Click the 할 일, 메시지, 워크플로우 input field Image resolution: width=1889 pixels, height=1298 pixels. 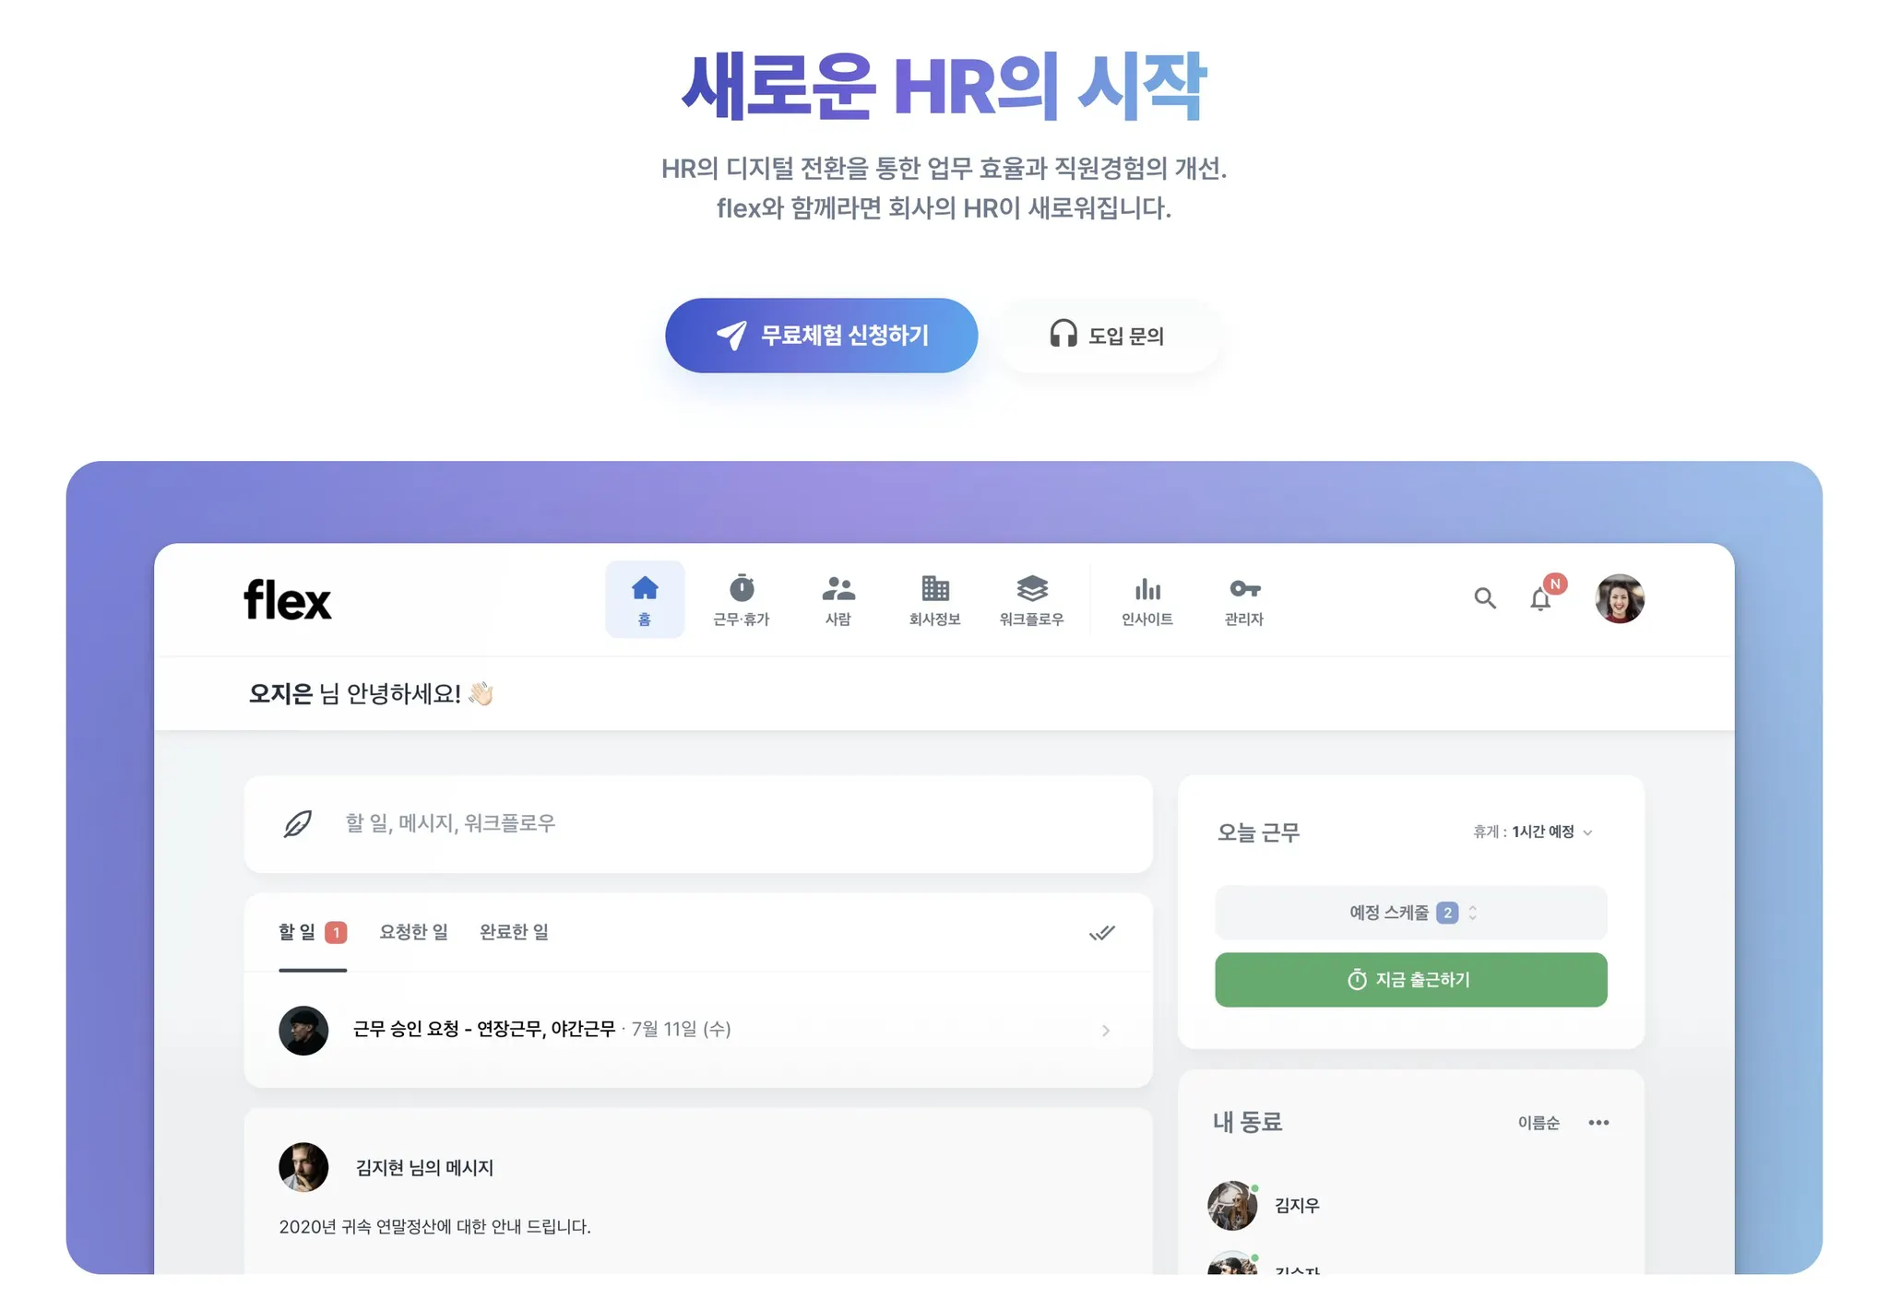[698, 823]
